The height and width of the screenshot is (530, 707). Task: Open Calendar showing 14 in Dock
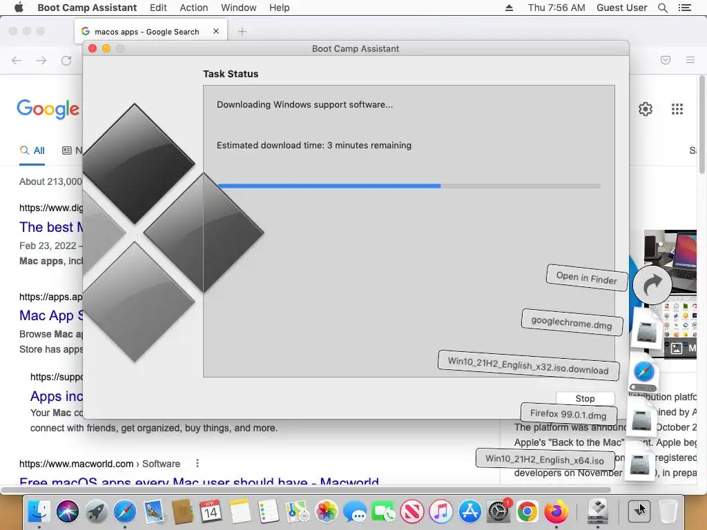click(x=211, y=512)
